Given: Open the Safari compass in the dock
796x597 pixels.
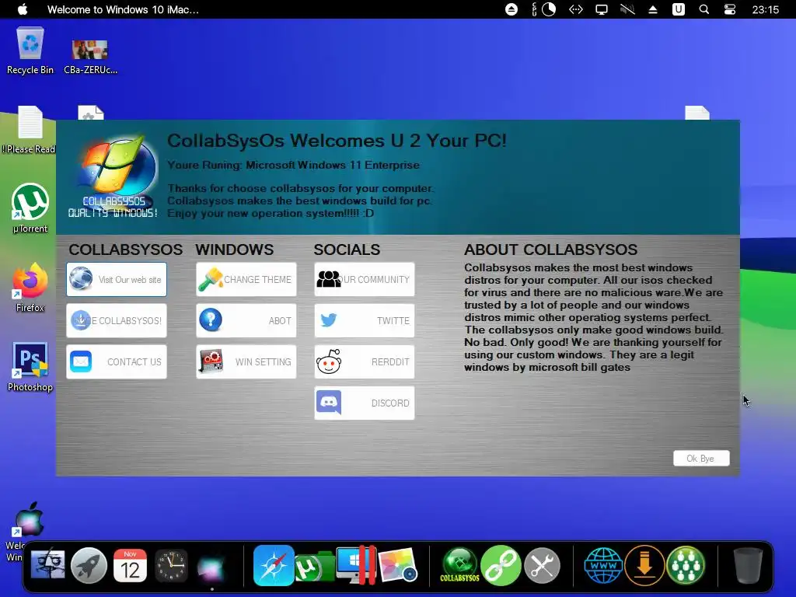Looking at the screenshot, I should (x=274, y=565).
